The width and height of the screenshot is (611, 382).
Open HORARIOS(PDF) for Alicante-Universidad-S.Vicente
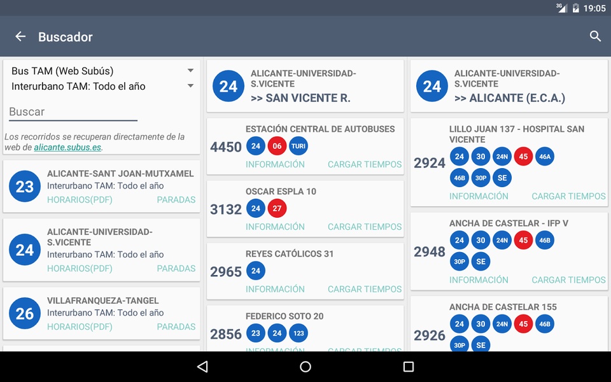click(80, 269)
